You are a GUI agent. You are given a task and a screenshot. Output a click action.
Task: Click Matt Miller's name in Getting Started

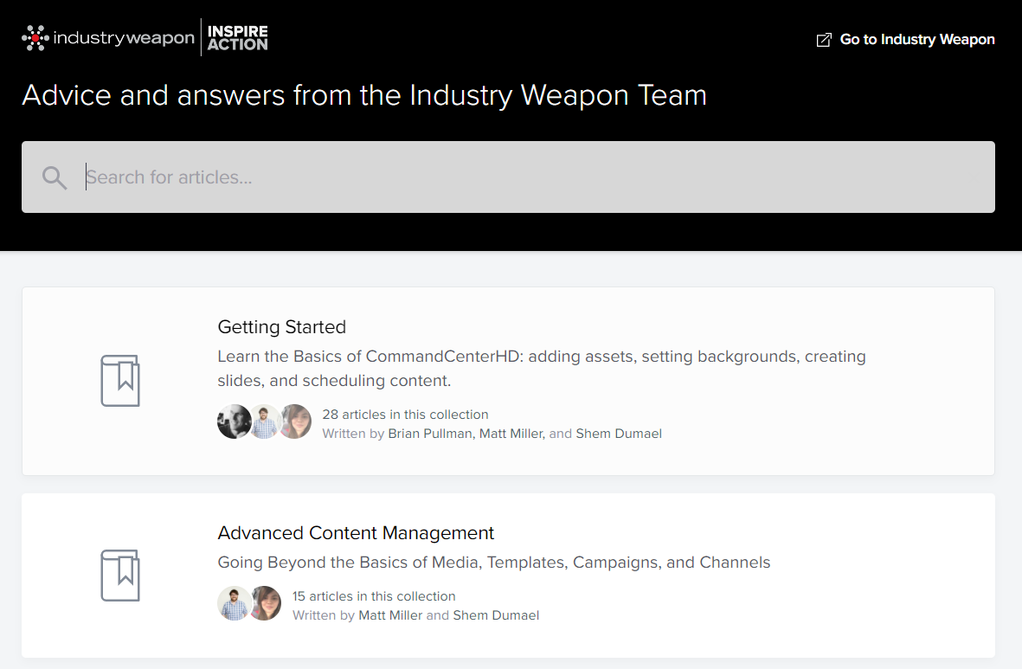(x=511, y=434)
